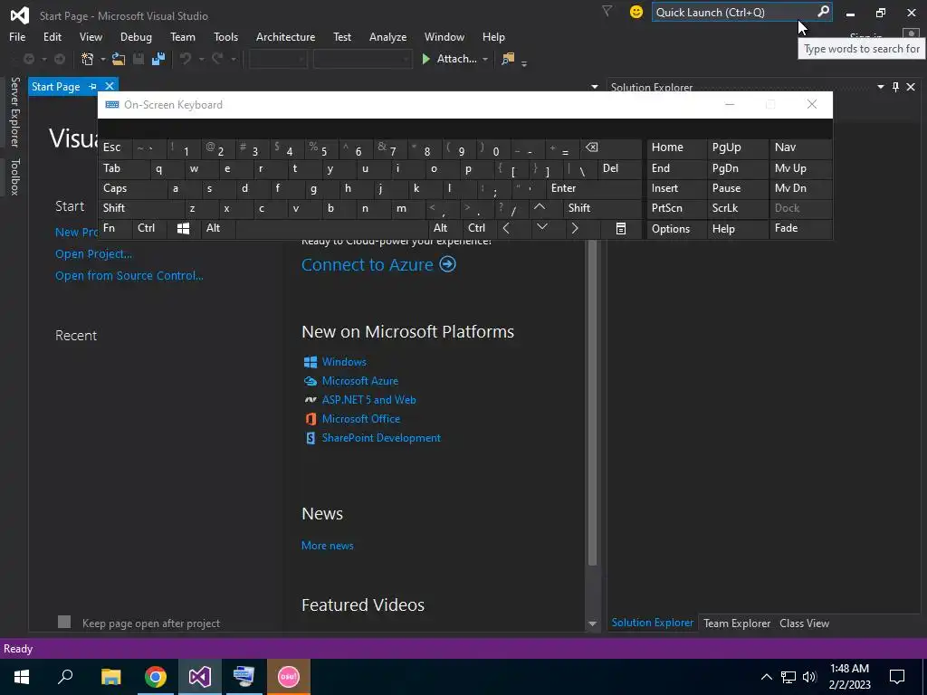This screenshot has height=695, width=927.
Task: Click the Solution Explorer auto-hide pin icon
Action: [895, 87]
